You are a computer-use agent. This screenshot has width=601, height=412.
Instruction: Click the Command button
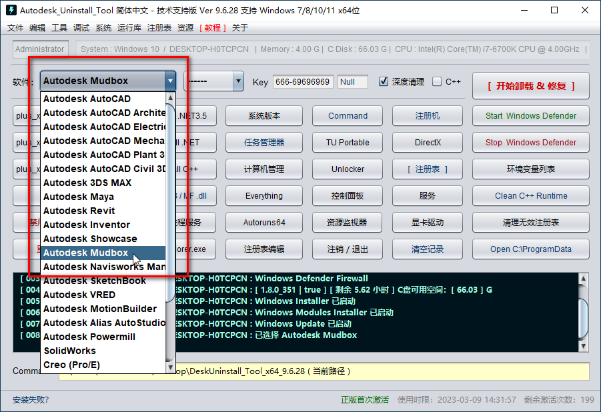(x=348, y=116)
